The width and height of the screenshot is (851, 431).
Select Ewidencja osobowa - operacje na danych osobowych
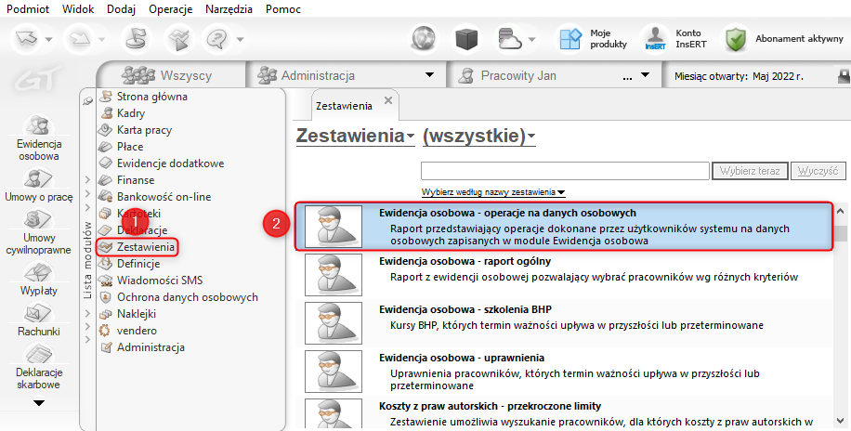click(563, 227)
